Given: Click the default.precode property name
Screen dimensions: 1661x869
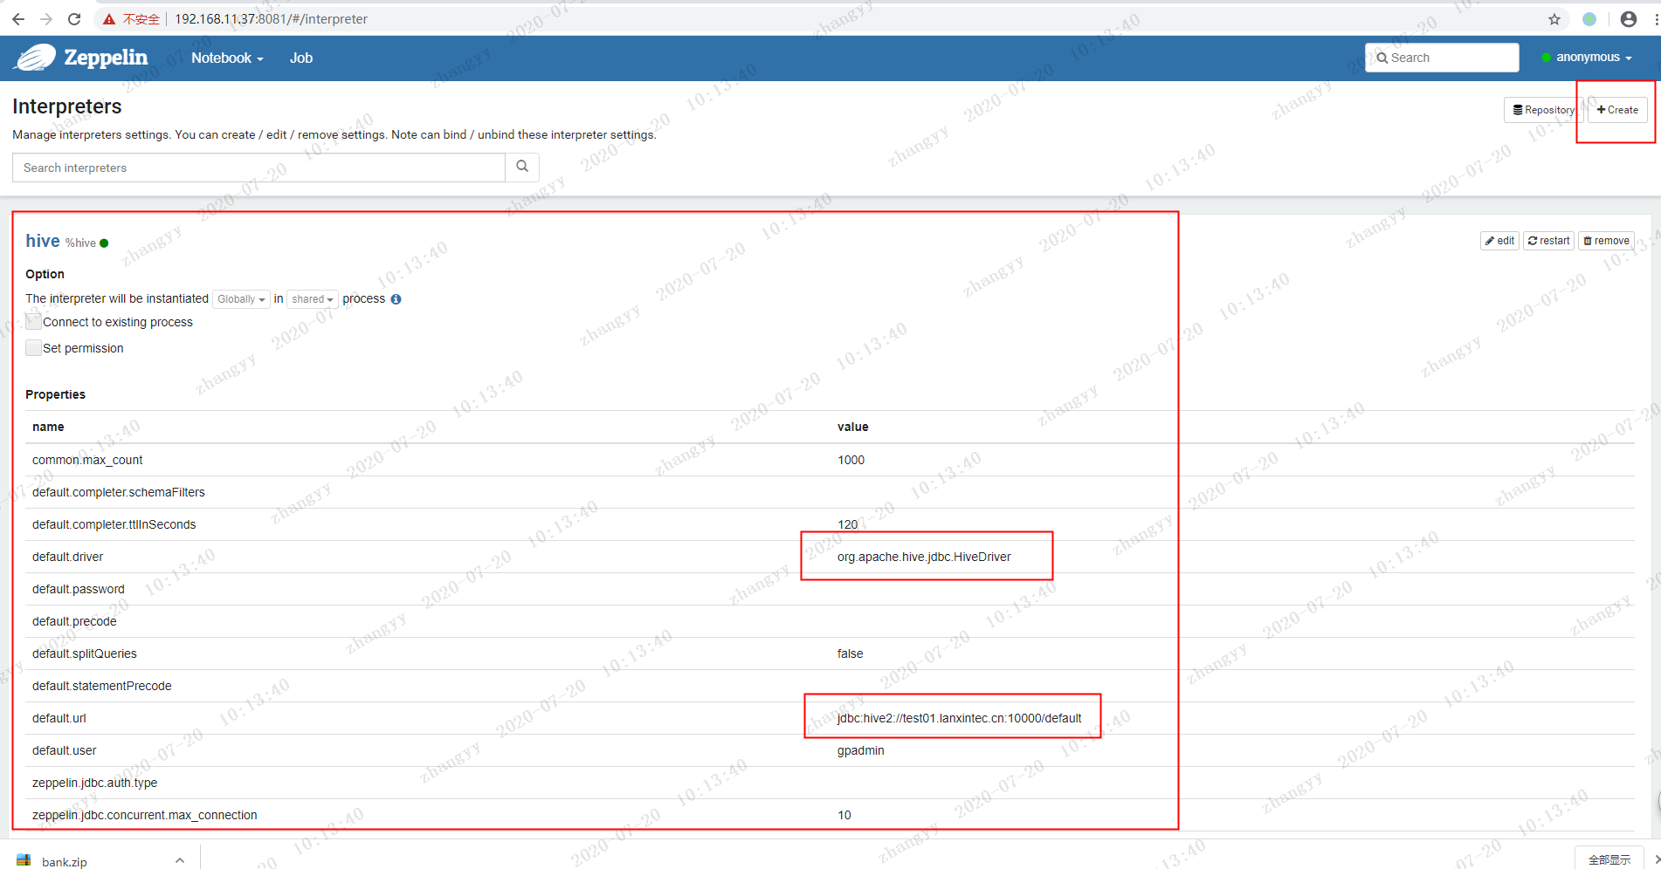Looking at the screenshot, I should click(x=74, y=621).
